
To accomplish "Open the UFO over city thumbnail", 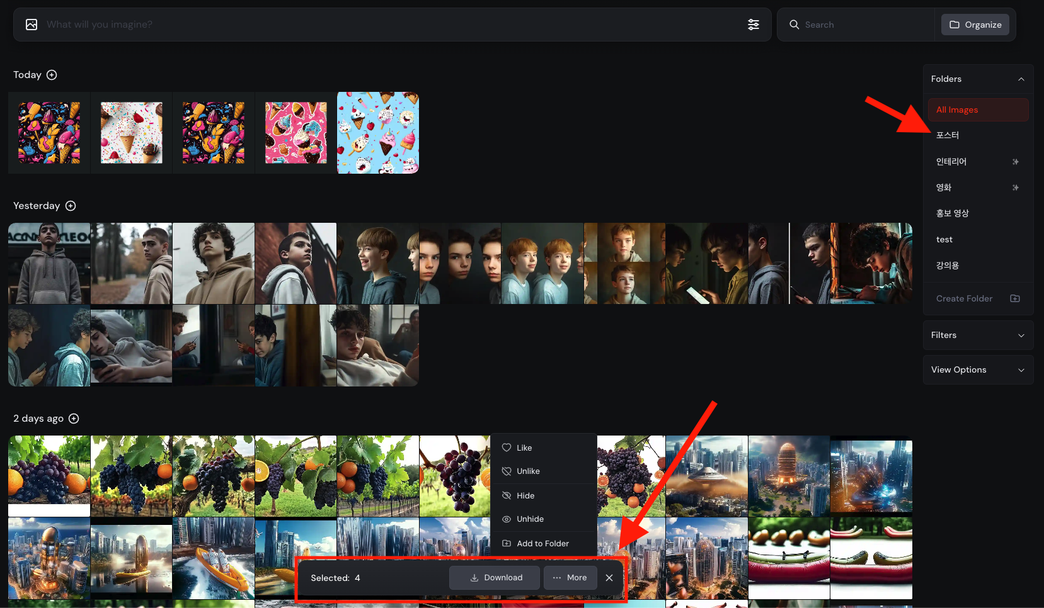I will 707,476.
